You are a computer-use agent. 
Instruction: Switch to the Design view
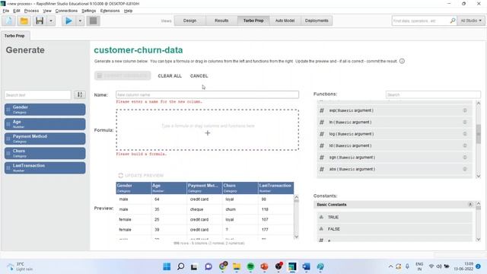click(189, 21)
